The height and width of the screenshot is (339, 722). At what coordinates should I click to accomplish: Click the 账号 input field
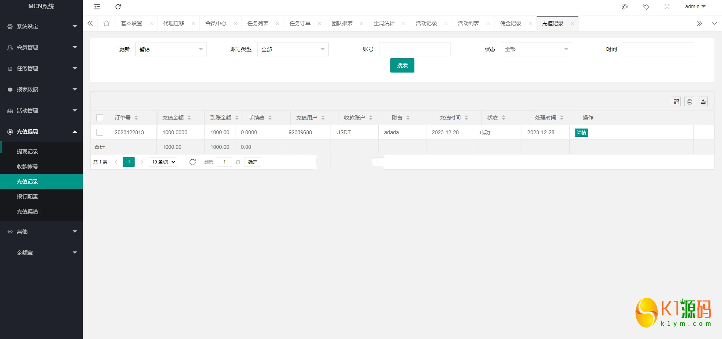click(414, 49)
